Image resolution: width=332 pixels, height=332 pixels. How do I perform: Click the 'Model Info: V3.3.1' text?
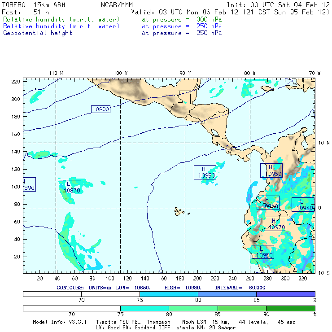(x=60, y=322)
